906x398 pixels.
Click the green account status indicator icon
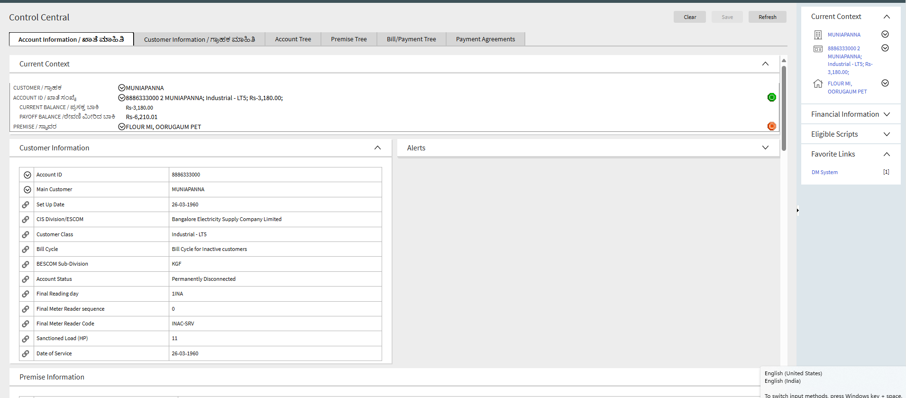[771, 97]
